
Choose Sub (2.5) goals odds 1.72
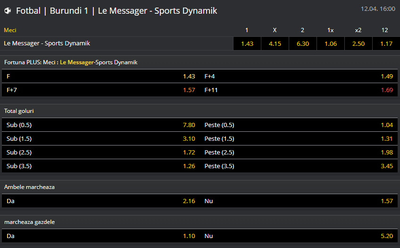click(101, 152)
